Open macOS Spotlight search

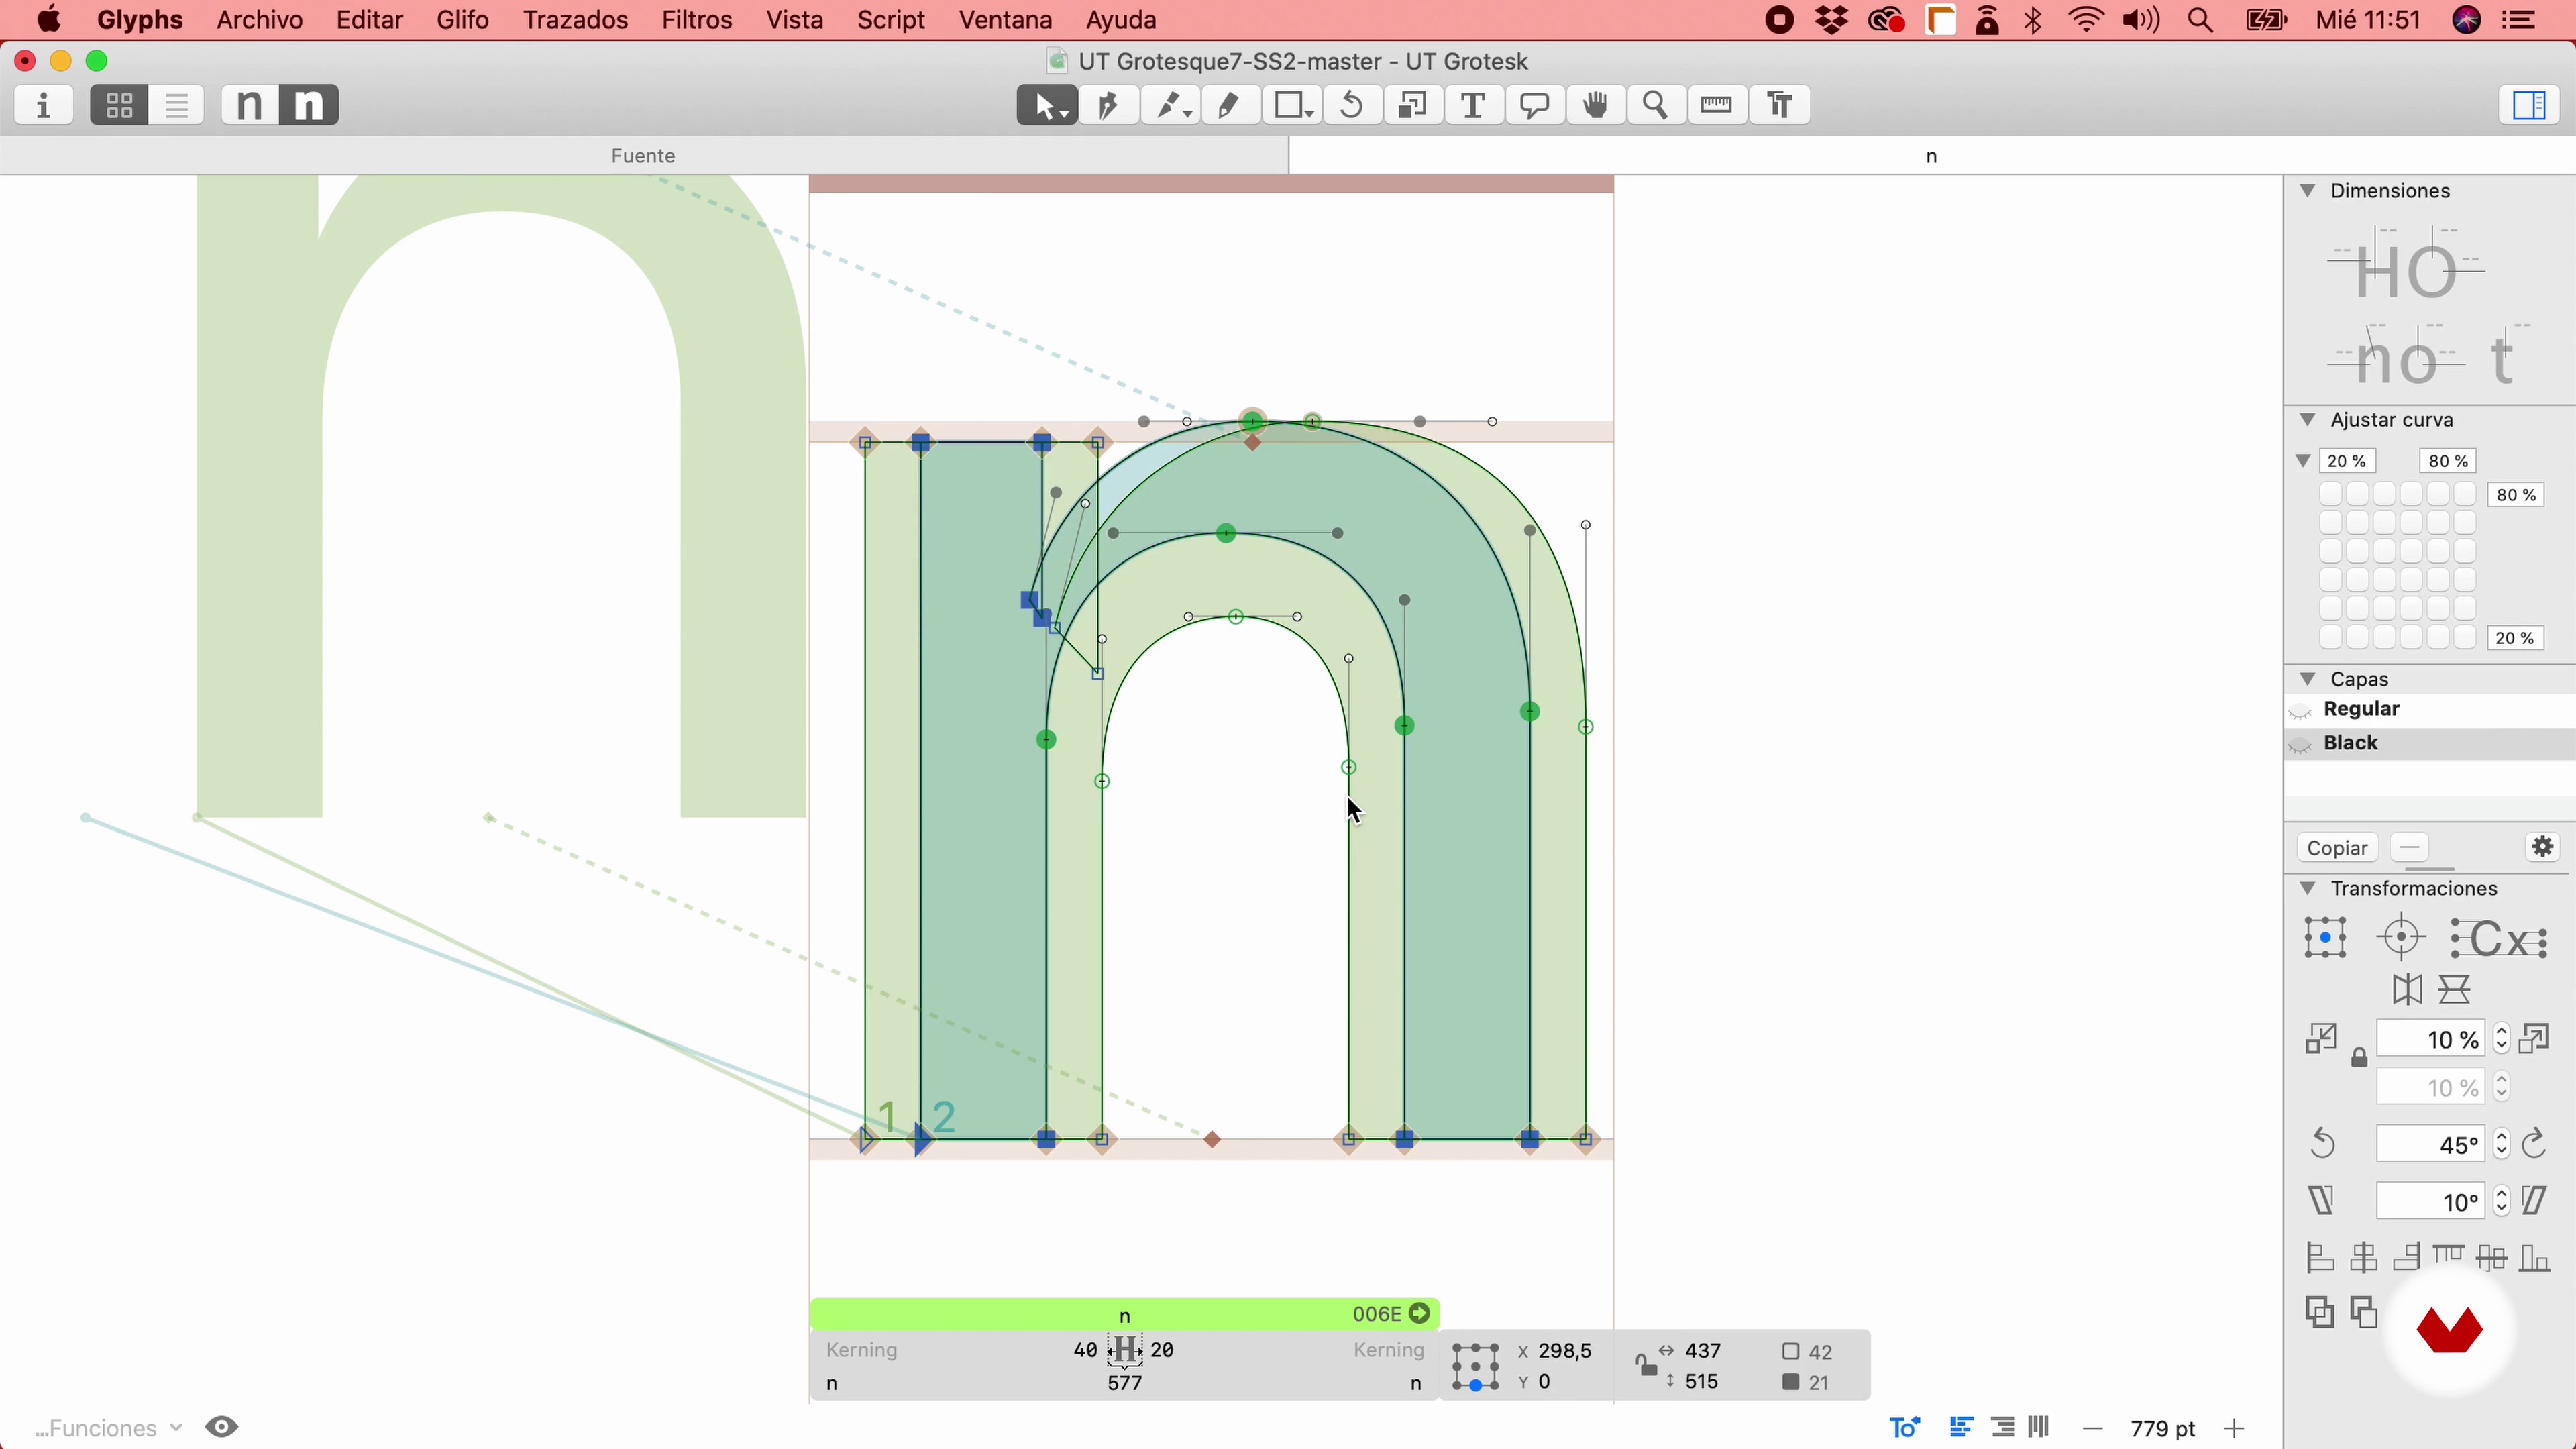[2200, 21]
